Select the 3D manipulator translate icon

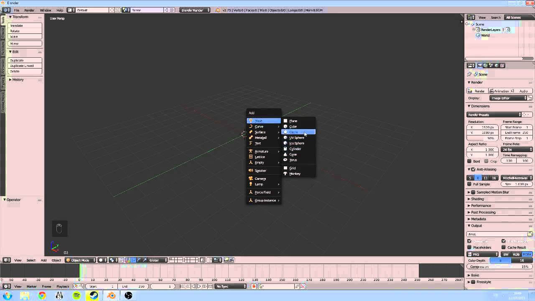[x=133, y=260]
